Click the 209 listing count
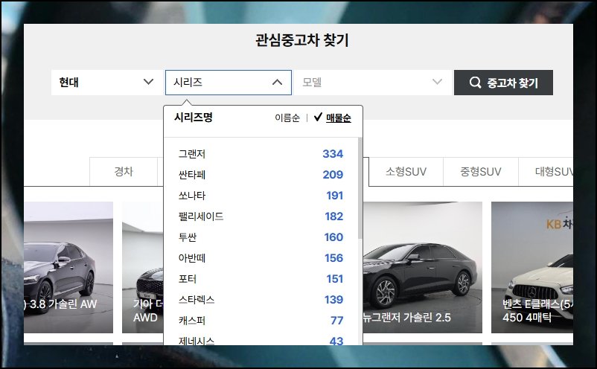The height and width of the screenshot is (369, 597). [x=333, y=175]
